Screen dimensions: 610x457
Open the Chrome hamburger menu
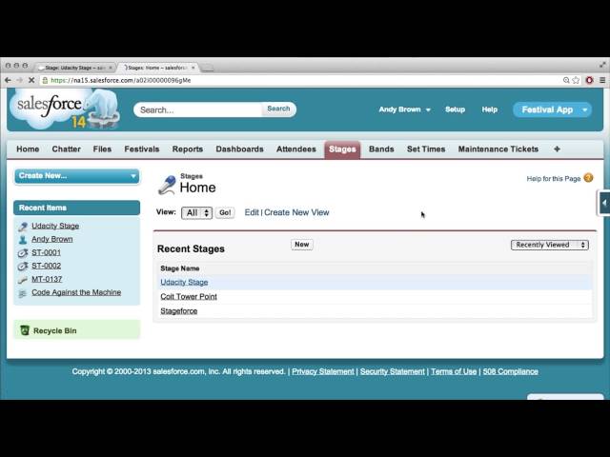click(602, 80)
